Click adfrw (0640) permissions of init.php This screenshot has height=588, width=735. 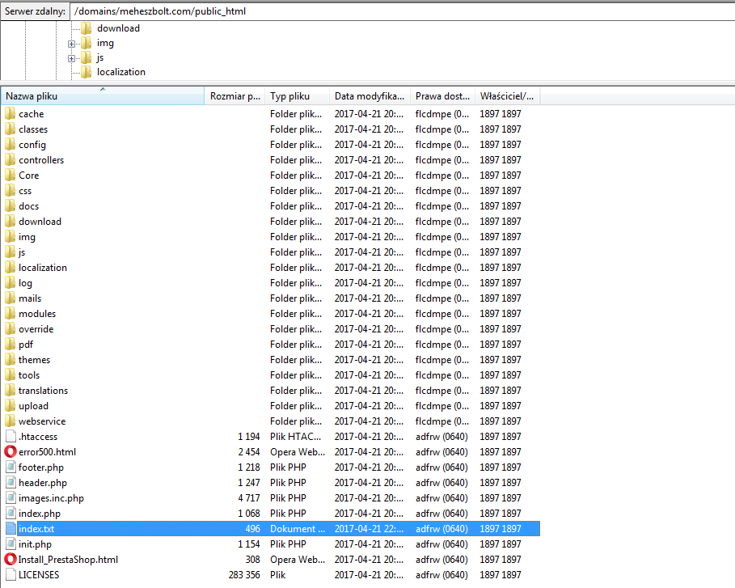pos(441,544)
